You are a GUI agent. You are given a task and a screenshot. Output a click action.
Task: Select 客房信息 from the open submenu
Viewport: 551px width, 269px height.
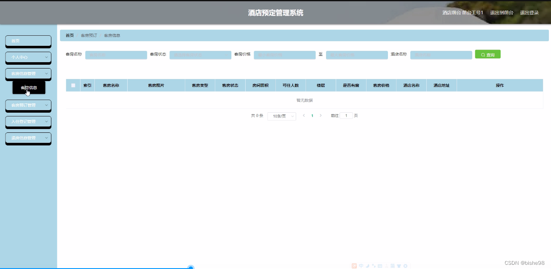pyautogui.click(x=28, y=87)
